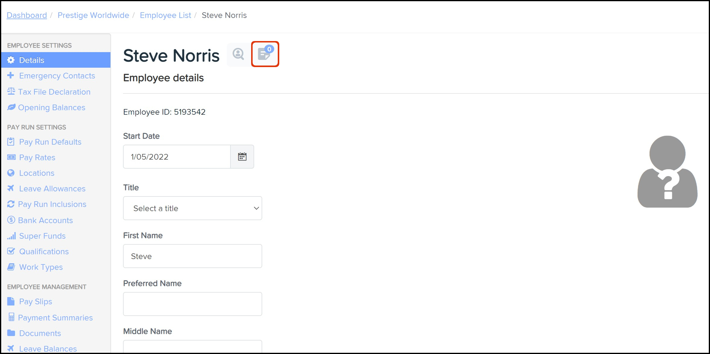This screenshot has width=710, height=354.
Task: Click the Pay Rates money icon
Action: [x=11, y=157]
